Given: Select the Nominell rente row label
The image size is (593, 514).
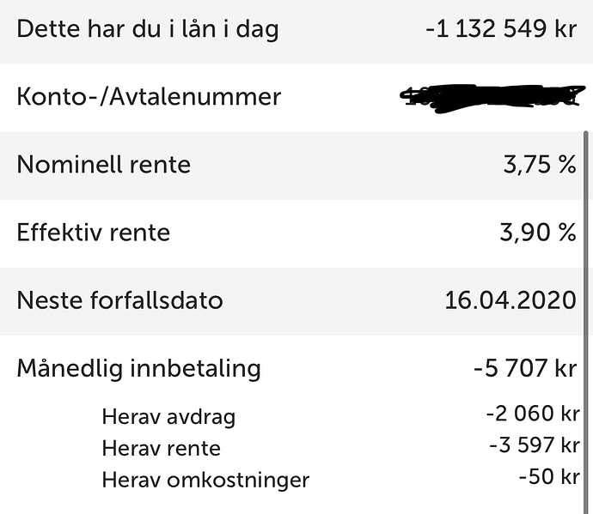Looking at the screenshot, I should [x=104, y=165].
